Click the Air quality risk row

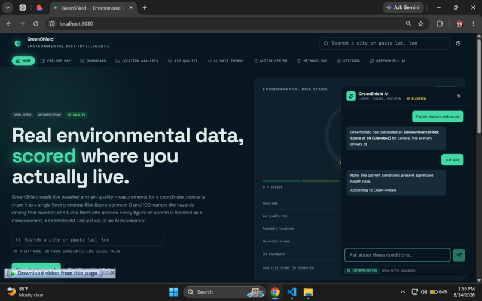(301, 216)
